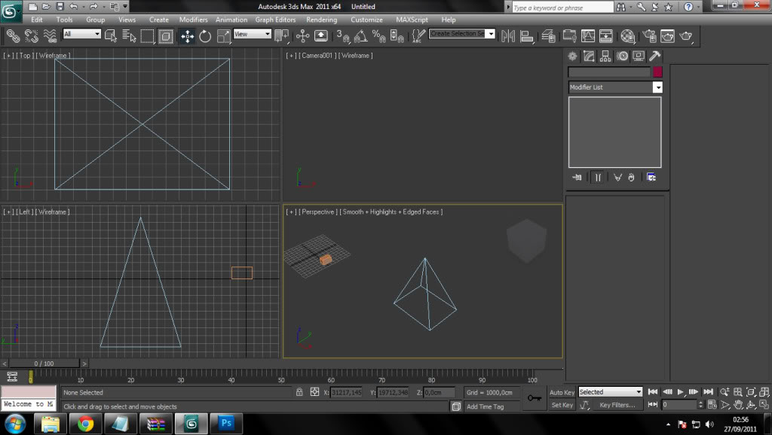This screenshot has width=772, height=435.
Task: Expand the Modifier List dropdown
Action: click(657, 87)
